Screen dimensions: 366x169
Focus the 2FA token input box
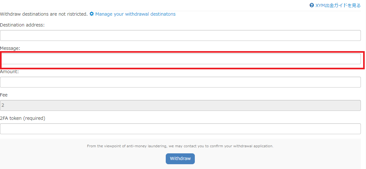[x=180, y=129]
